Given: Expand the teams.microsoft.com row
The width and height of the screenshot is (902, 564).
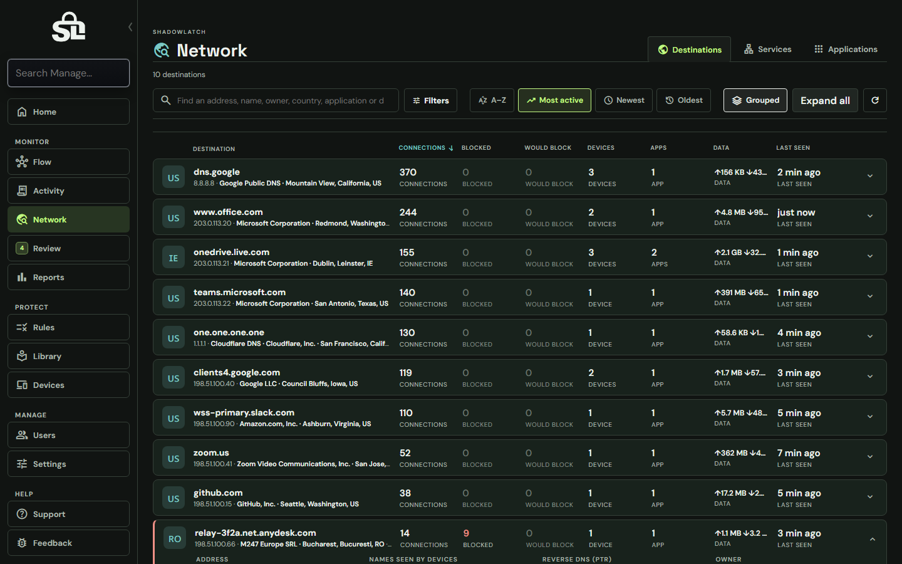Looking at the screenshot, I should click(x=870, y=296).
